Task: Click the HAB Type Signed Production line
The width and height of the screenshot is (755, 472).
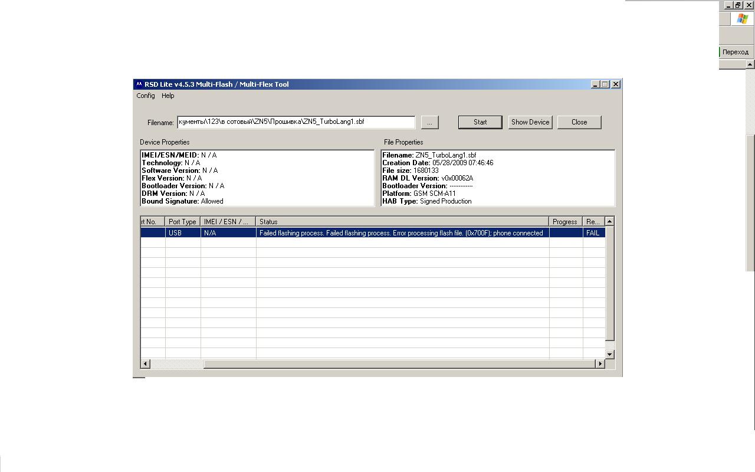Action: [427, 201]
